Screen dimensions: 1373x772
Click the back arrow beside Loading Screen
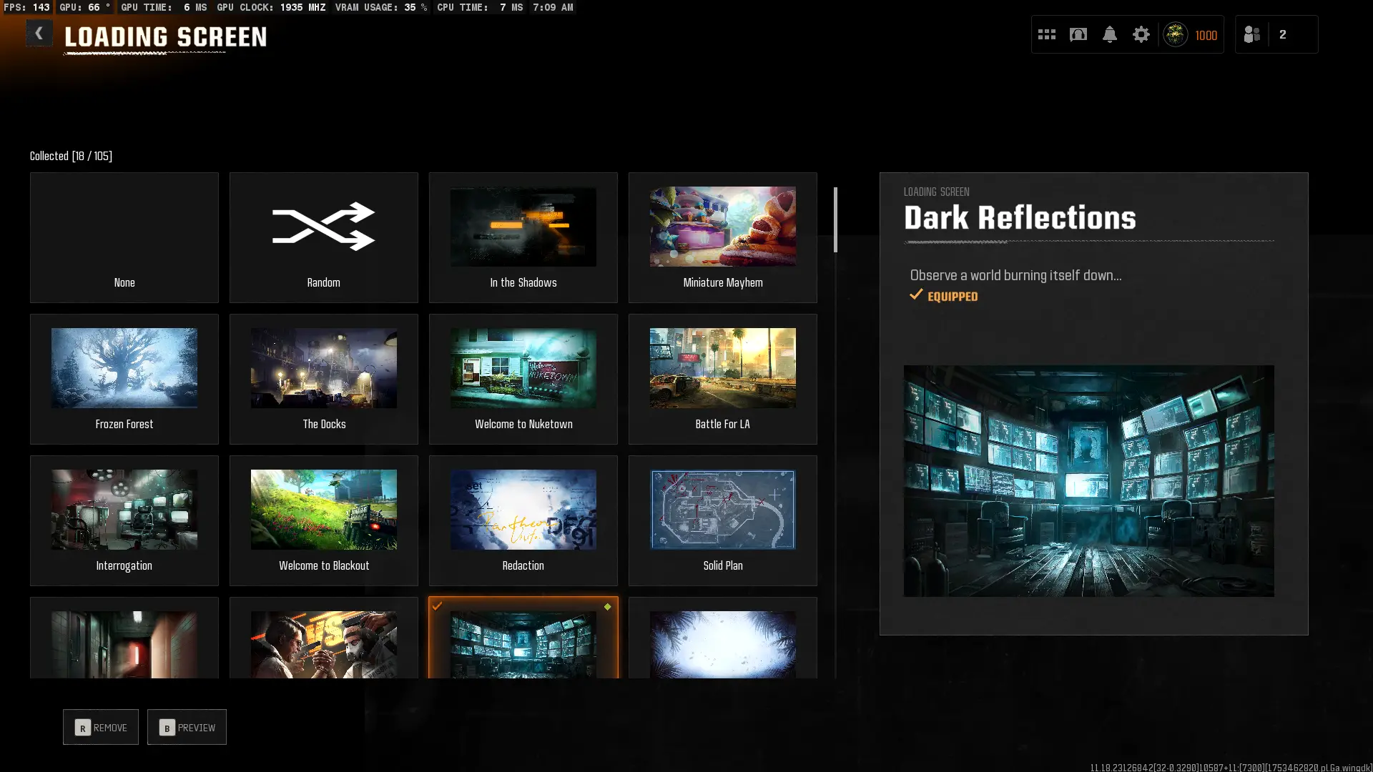tap(39, 34)
